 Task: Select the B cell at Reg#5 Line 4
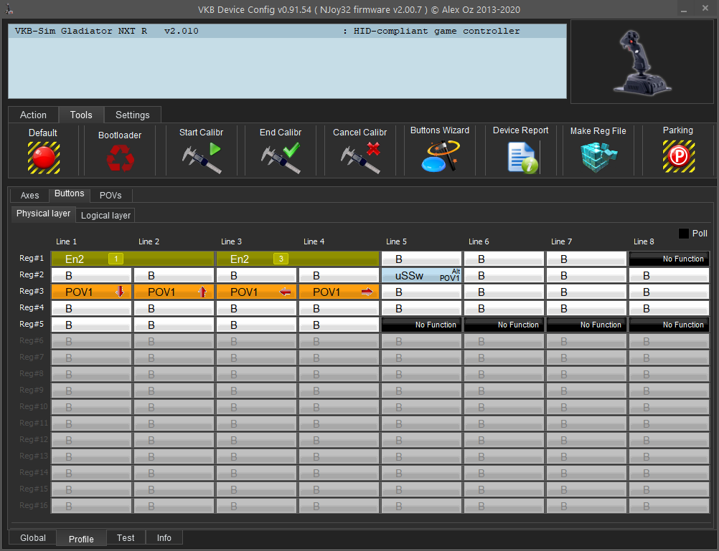[339, 325]
